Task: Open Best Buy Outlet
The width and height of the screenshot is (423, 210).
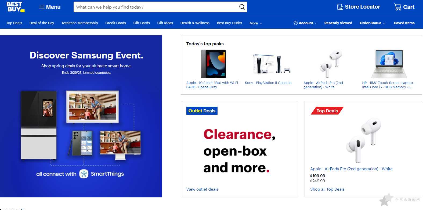Action: pyautogui.click(x=229, y=23)
